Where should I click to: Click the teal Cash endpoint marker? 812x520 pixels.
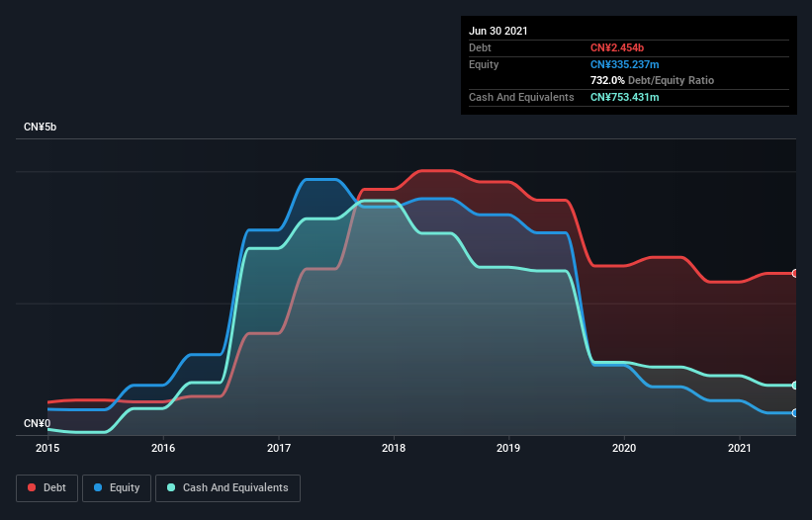pos(795,386)
